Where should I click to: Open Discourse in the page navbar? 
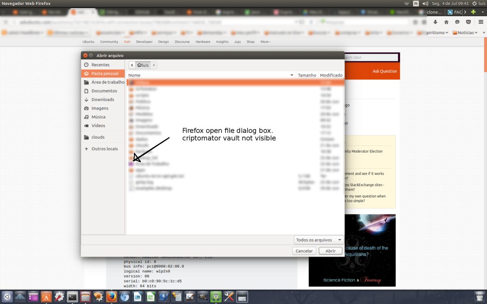182,42
